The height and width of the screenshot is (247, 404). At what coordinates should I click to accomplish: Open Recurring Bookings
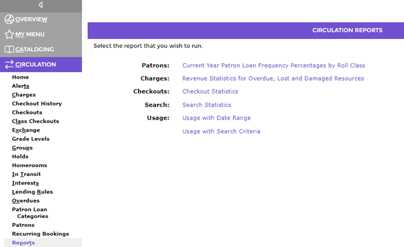(40, 234)
